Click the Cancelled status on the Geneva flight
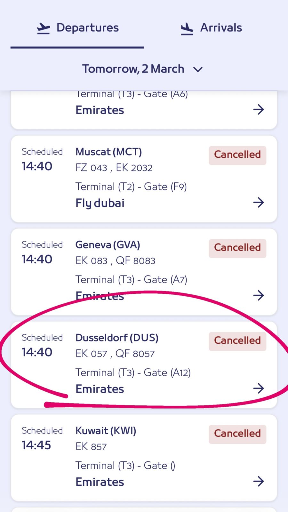The image size is (288, 512). click(x=237, y=248)
